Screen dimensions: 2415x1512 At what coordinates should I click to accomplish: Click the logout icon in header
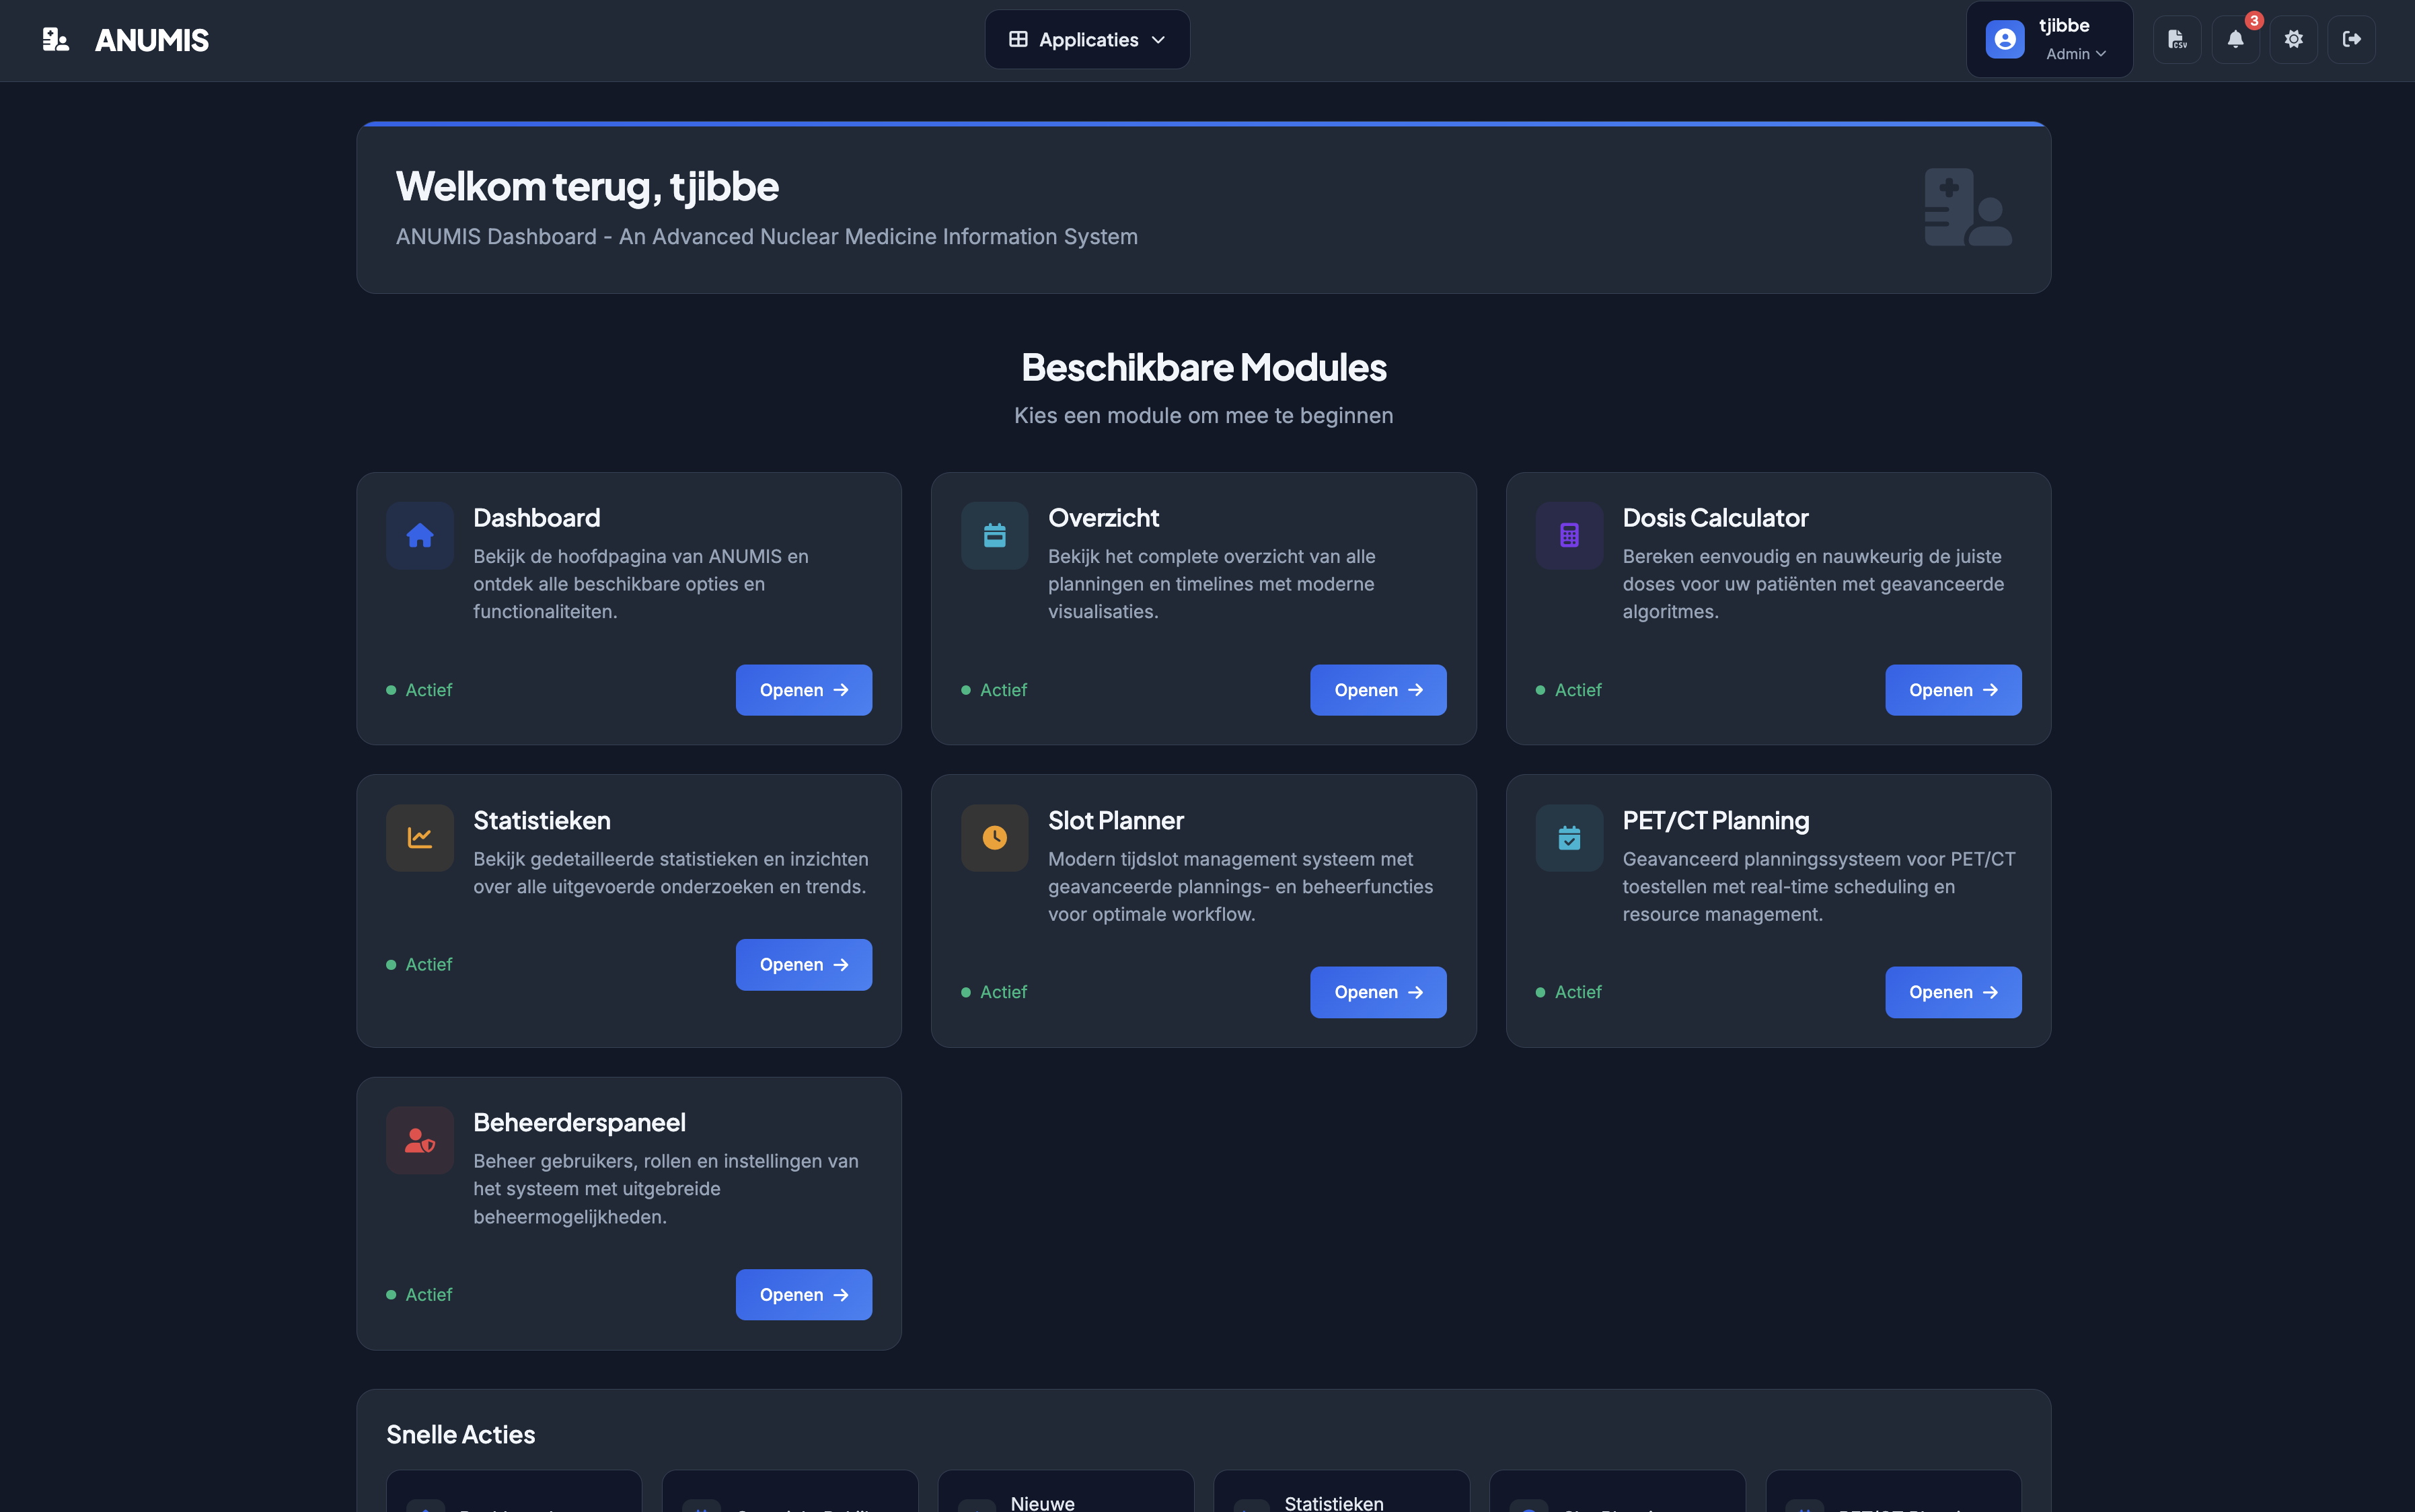coord(2351,39)
